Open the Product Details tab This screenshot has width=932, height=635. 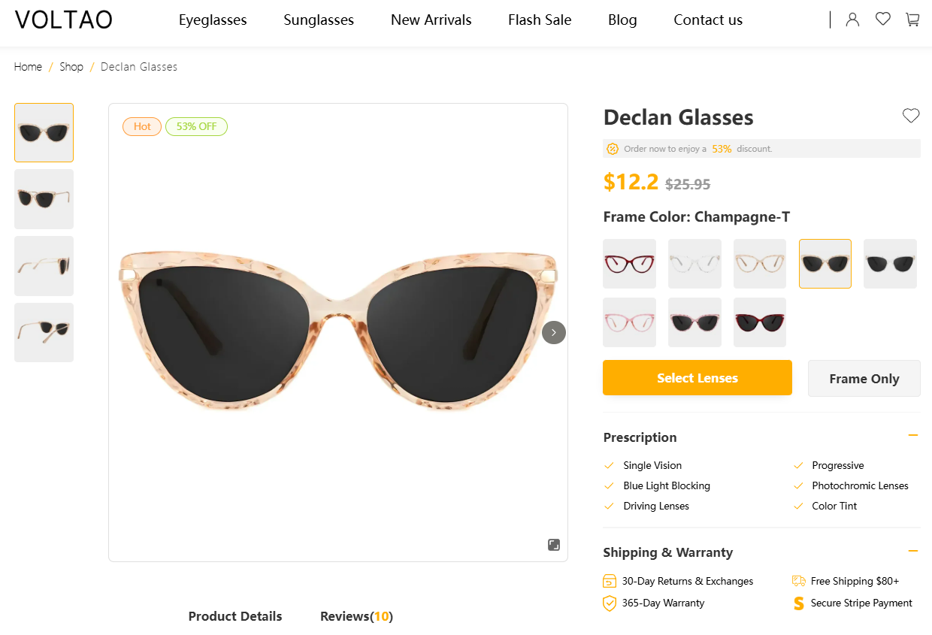click(235, 616)
